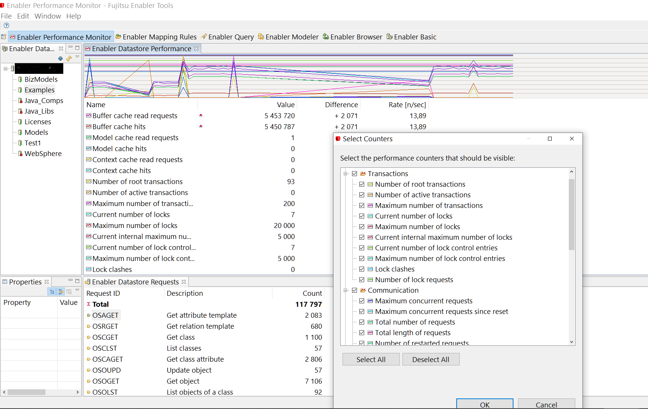Uncheck Number of root transactions checkbox
Image resolution: width=648 pixels, height=409 pixels.
point(362,184)
